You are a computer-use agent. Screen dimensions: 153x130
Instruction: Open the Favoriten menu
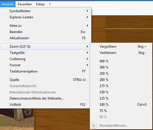coord(25,4)
